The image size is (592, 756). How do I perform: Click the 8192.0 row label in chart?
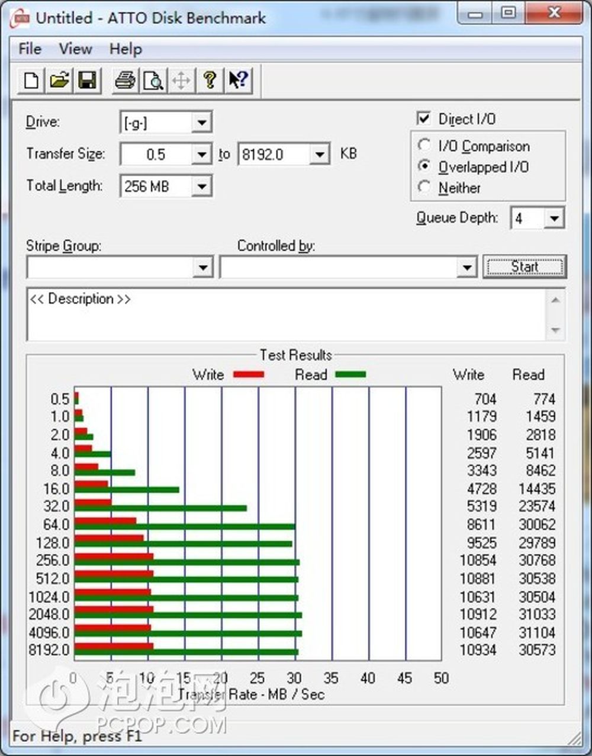[49, 650]
